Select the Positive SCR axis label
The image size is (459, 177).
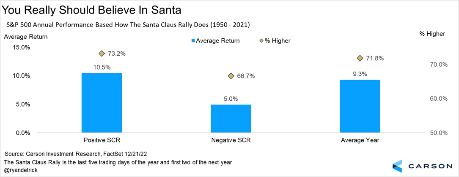[102, 139]
